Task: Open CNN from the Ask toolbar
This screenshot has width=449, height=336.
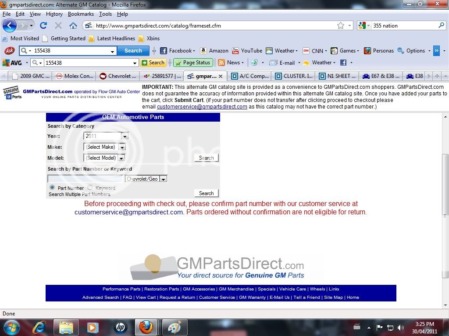Action: pyautogui.click(x=317, y=50)
